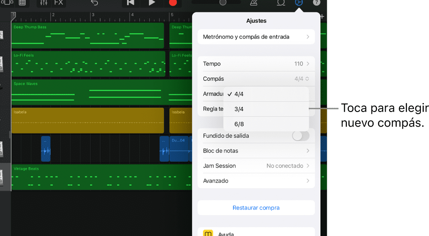Start playback with the Play button

coord(151,3)
